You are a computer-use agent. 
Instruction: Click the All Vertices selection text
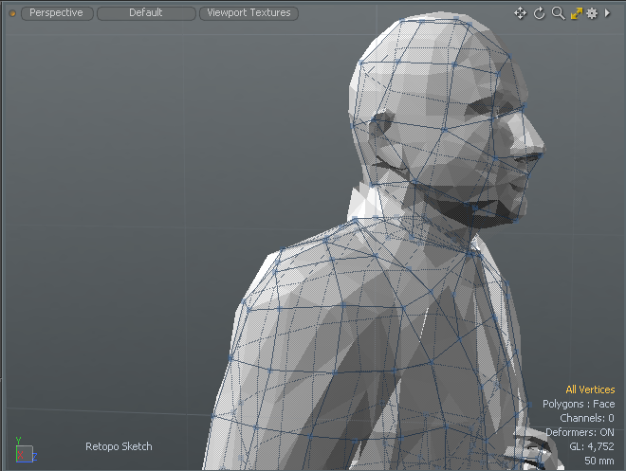pos(590,389)
